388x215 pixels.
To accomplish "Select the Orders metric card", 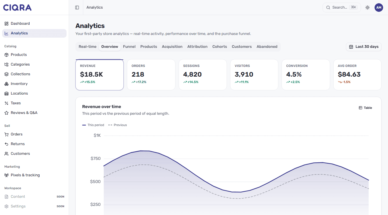I will [151, 75].
